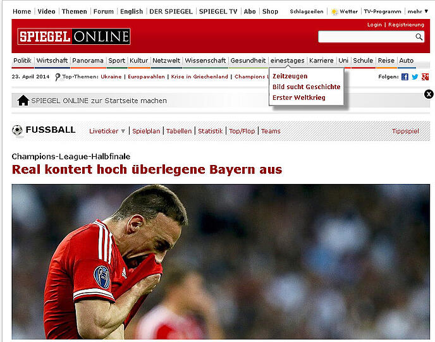Open the Google Plus follow icon
This screenshot has height=342, width=435.
pyautogui.click(x=425, y=77)
